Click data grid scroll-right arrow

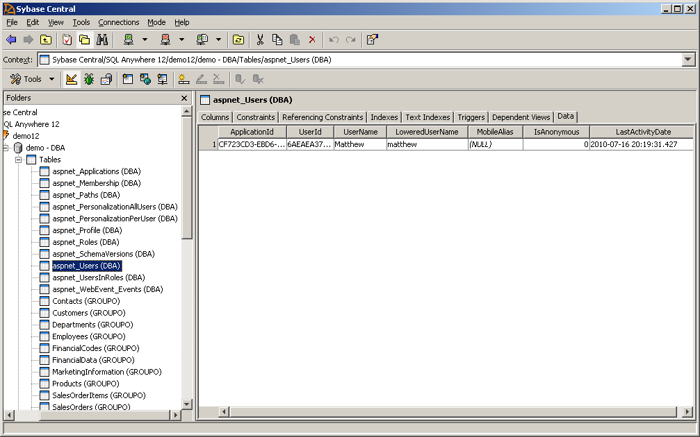pyautogui.click(x=687, y=412)
